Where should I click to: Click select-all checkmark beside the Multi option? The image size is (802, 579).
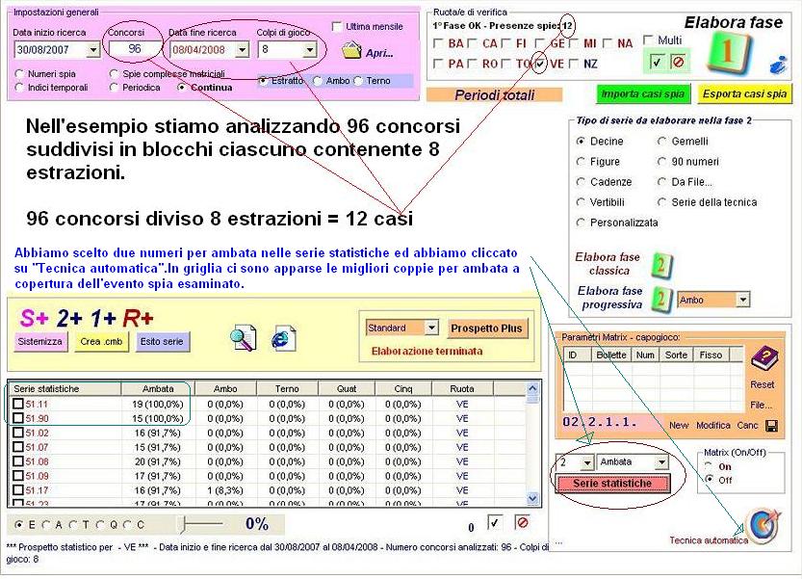pyautogui.click(x=657, y=63)
